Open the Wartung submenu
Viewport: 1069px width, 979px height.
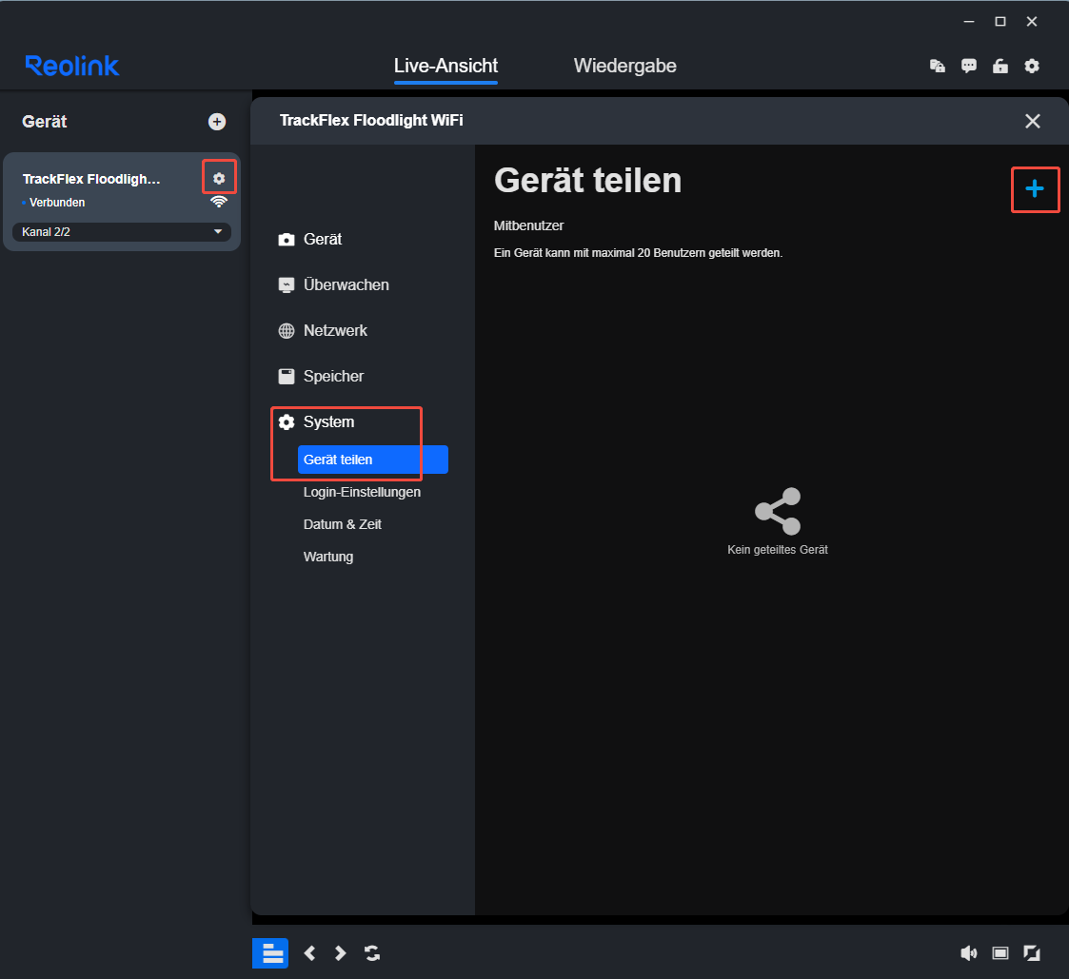(x=327, y=557)
